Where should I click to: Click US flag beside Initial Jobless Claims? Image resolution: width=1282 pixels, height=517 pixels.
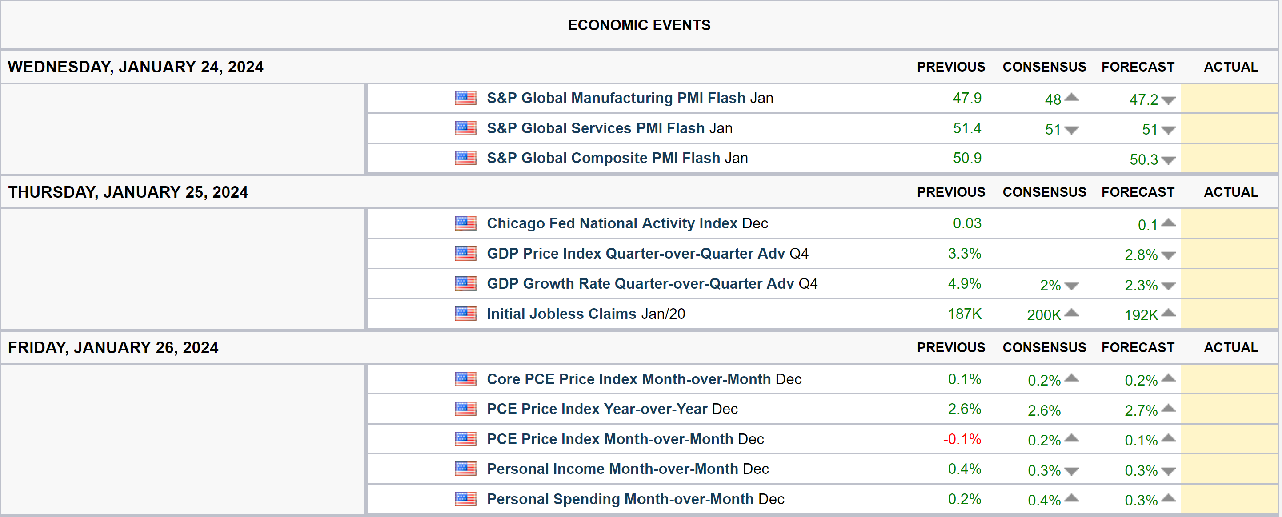pos(465,314)
